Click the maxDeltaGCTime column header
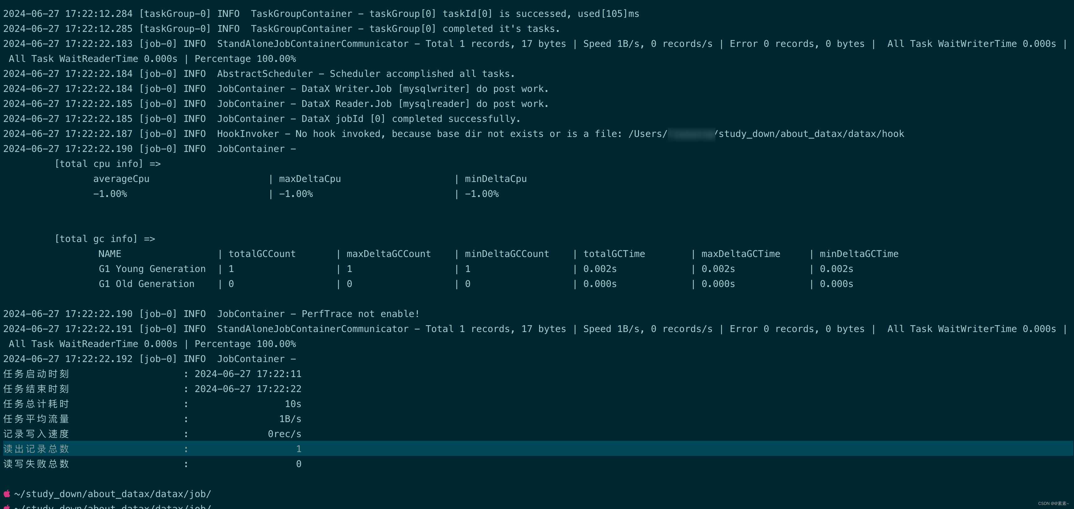Image resolution: width=1074 pixels, height=509 pixels. tap(741, 254)
